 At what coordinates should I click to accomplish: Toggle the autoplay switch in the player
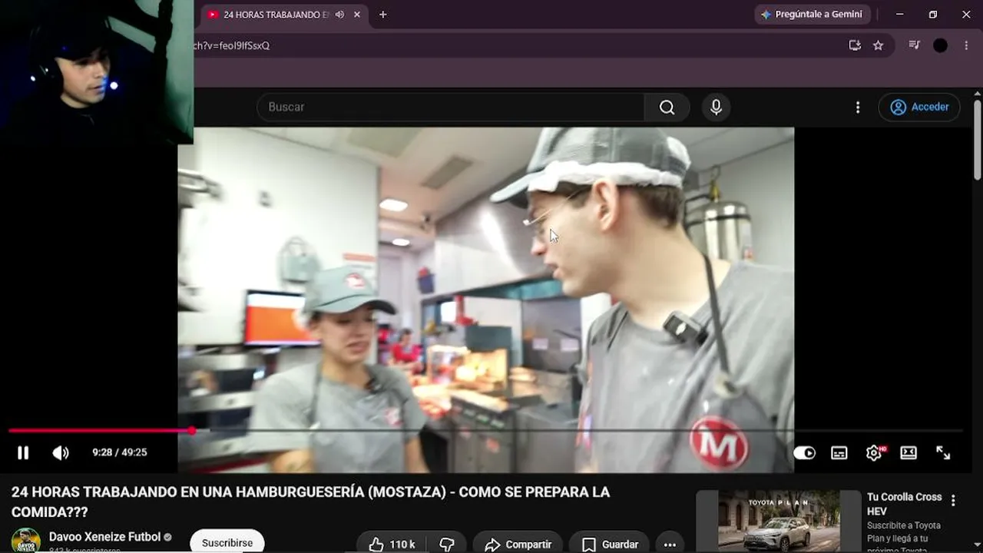coord(804,453)
